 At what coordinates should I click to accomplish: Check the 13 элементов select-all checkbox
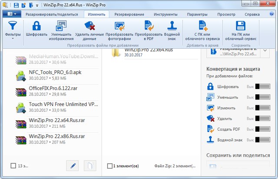click(x=13, y=166)
